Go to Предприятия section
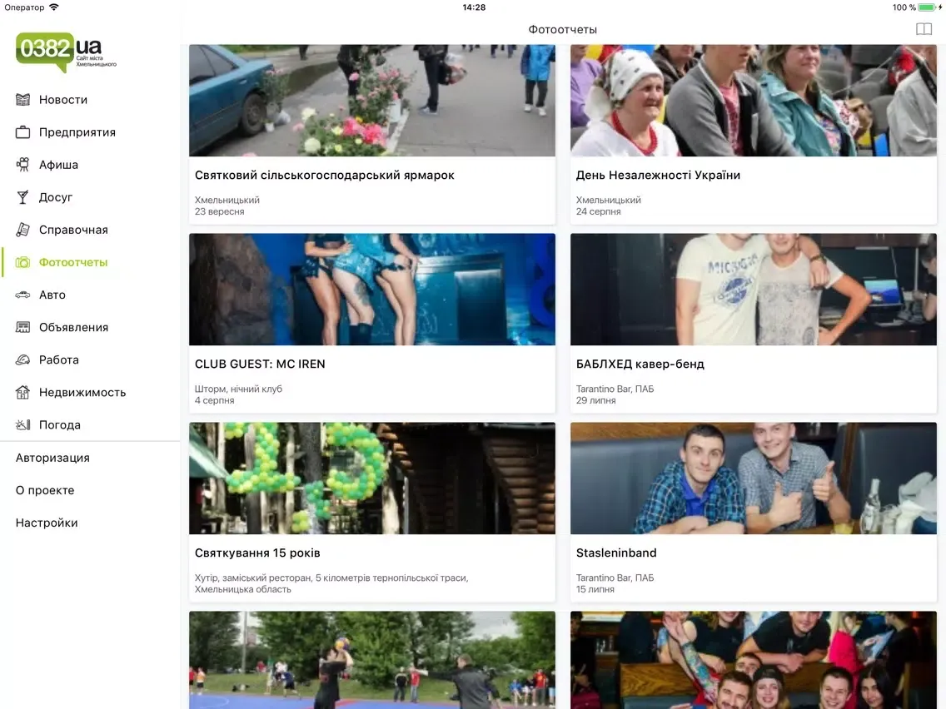The width and height of the screenshot is (946, 709). pos(91,132)
